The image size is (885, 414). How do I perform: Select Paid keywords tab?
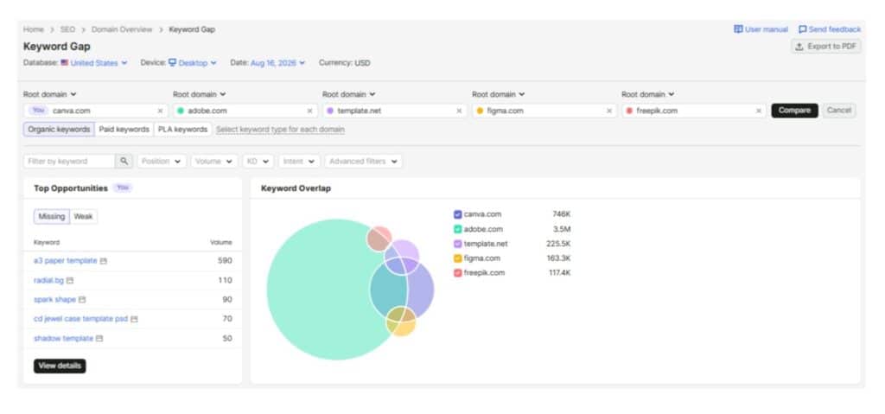(124, 130)
